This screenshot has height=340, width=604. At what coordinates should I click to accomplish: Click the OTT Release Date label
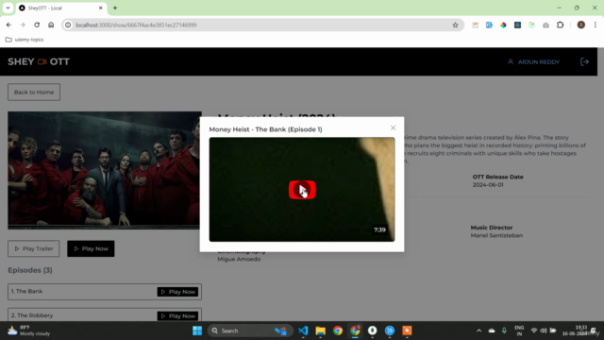click(x=497, y=177)
